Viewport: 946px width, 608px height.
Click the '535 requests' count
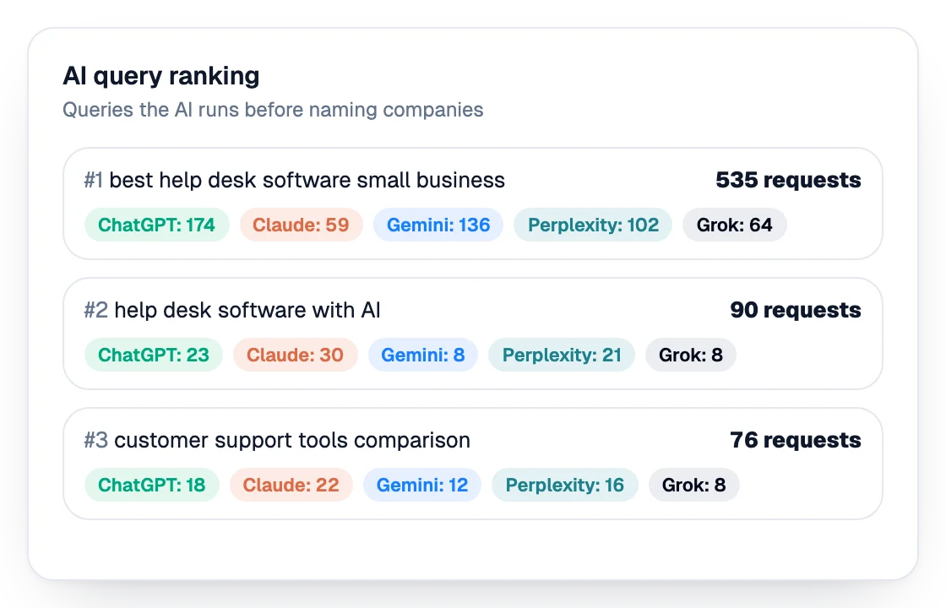(788, 180)
